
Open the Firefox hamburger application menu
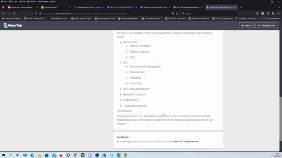(x=278, y=14)
